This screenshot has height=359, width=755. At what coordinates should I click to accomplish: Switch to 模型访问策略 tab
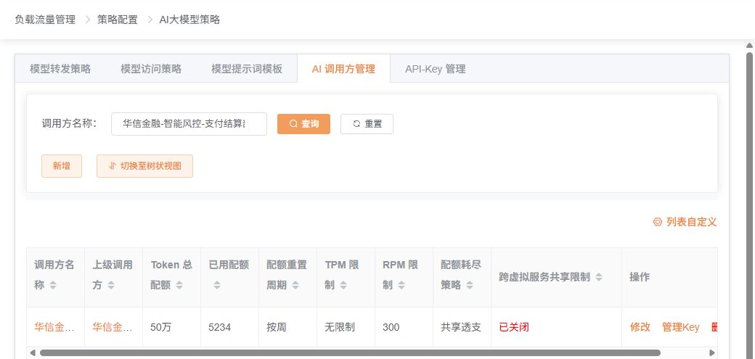151,69
